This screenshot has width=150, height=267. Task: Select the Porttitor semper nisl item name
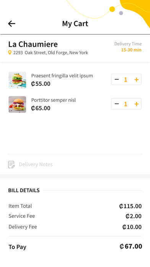pyautogui.click(x=54, y=100)
